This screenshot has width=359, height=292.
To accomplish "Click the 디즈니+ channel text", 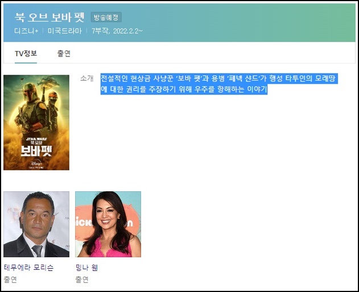I will click(26, 31).
